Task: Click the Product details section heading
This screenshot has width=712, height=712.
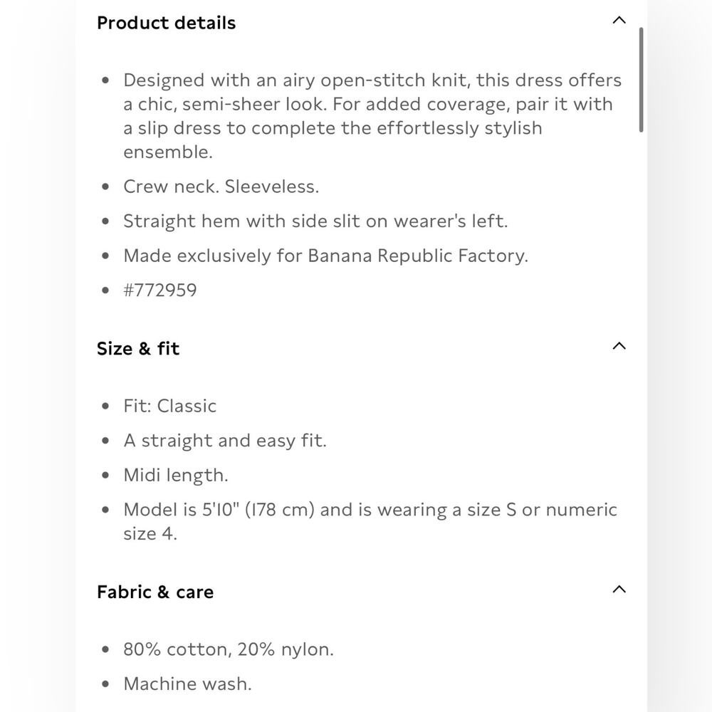Action: (166, 23)
